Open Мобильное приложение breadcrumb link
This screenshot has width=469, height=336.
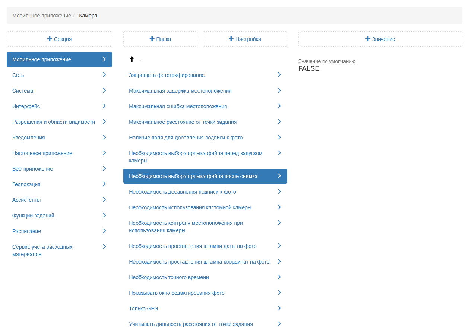(x=41, y=16)
